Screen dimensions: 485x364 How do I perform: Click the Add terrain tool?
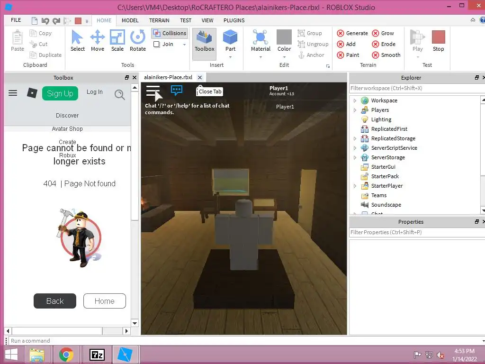pos(346,44)
